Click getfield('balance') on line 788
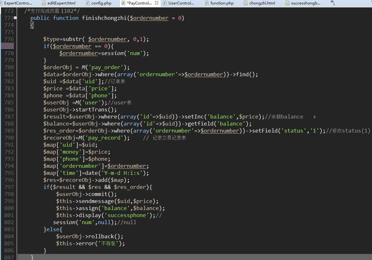 [218, 124]
